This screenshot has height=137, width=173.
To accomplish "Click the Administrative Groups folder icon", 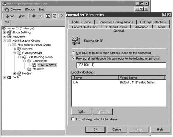I will pos(9,41).
